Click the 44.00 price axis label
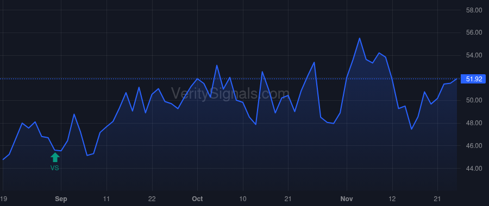 474,169
